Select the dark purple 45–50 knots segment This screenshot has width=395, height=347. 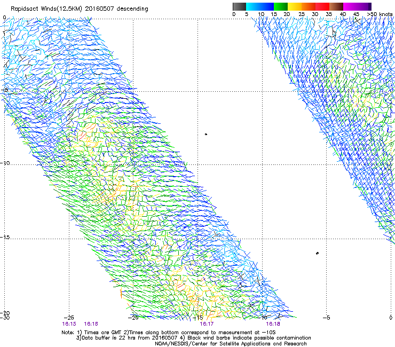(x=364, y=6)
